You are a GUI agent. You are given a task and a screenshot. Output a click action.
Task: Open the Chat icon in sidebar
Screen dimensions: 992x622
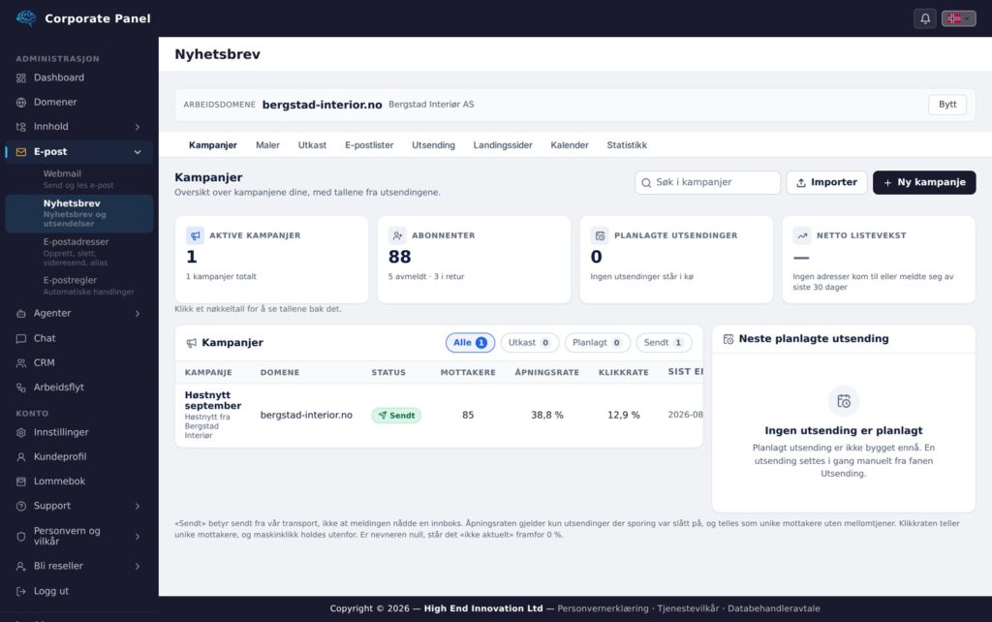pyautogui.click(x=21, y=338)
